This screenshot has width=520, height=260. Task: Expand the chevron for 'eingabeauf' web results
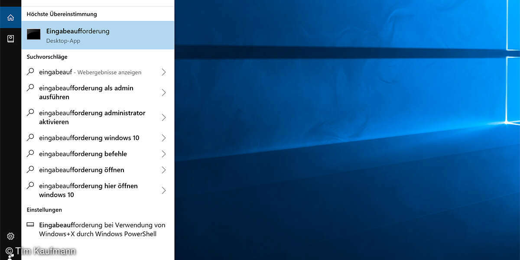(164, 72)
